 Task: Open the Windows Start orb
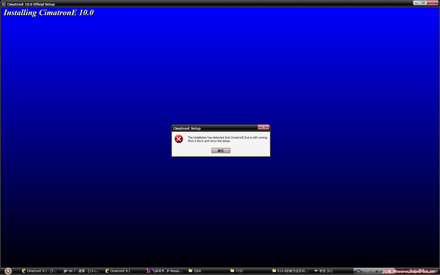[x=8, y=271]
